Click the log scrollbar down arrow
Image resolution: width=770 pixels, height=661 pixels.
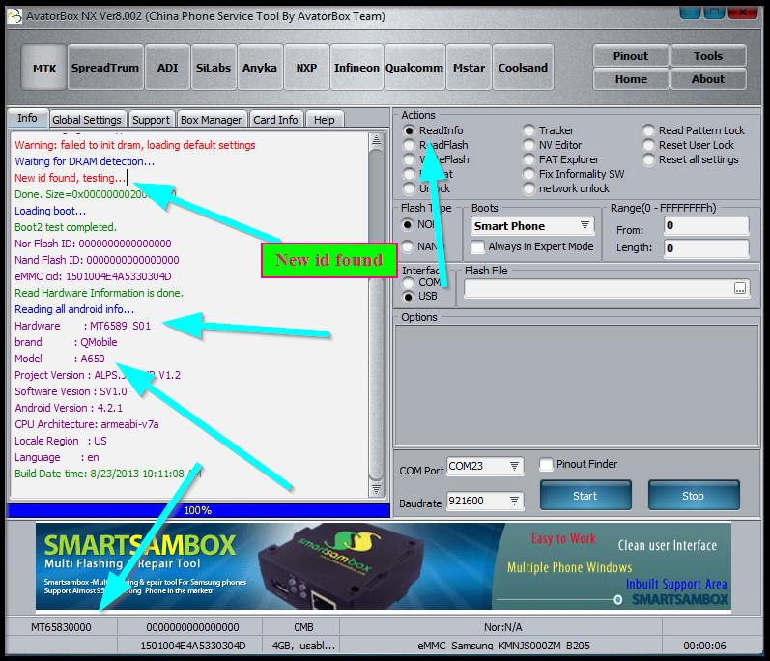tap(376, 489)
